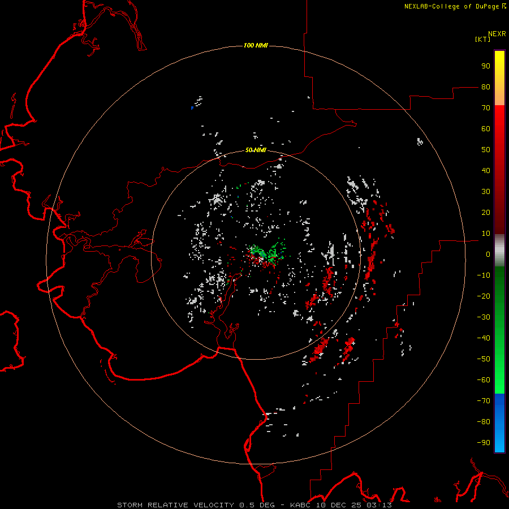Click the 0 value on the velocity scale

[488, 255]
